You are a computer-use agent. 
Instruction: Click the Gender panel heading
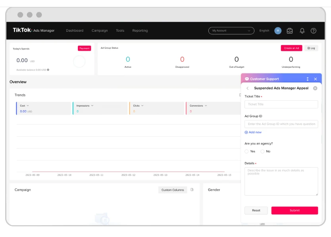click(214, 190)
